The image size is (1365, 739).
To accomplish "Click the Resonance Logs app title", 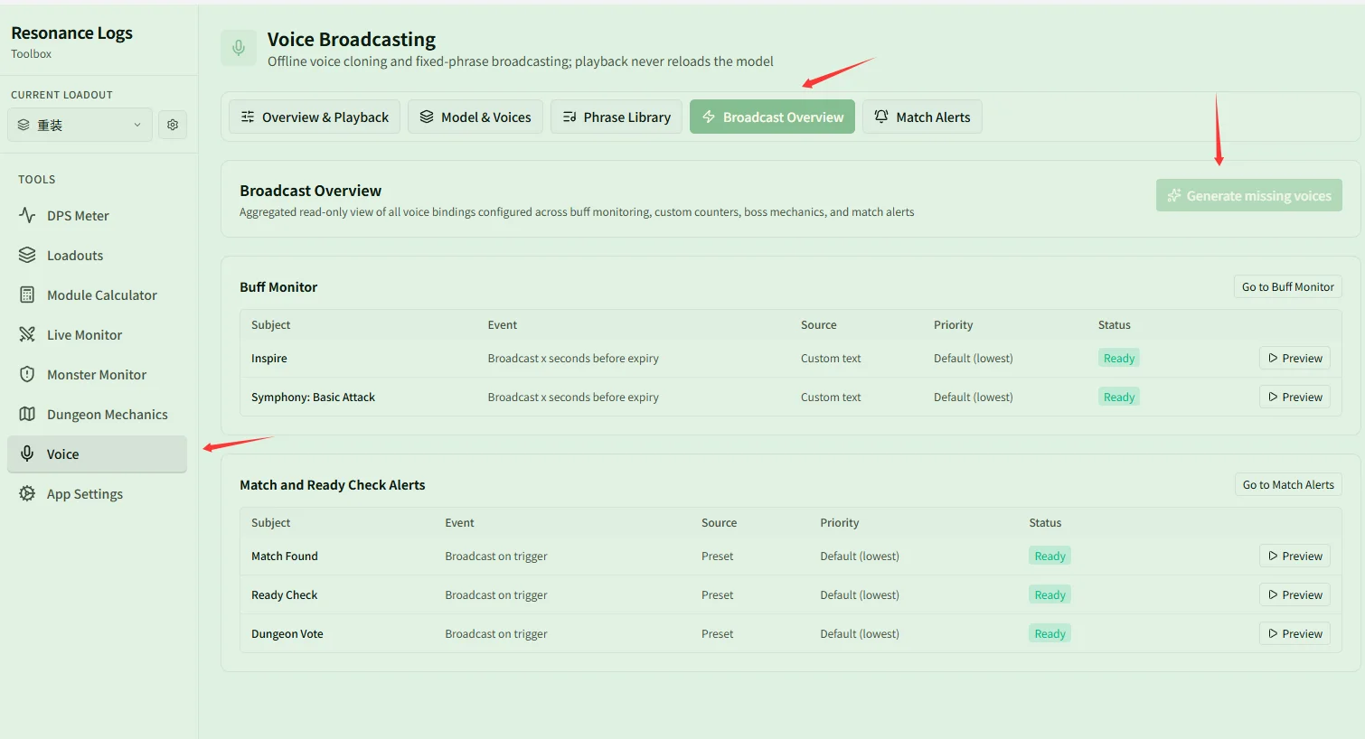I will click(71, 33).
